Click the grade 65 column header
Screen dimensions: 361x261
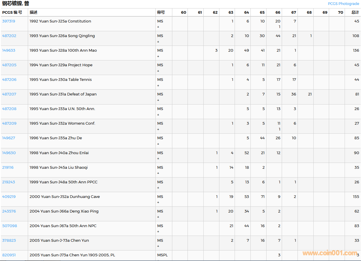(262, 13)
